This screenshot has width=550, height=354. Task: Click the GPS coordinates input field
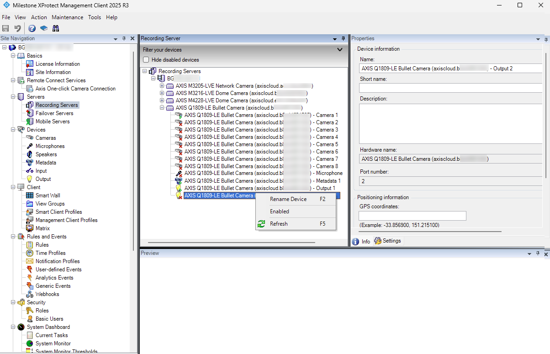(412, 216)
